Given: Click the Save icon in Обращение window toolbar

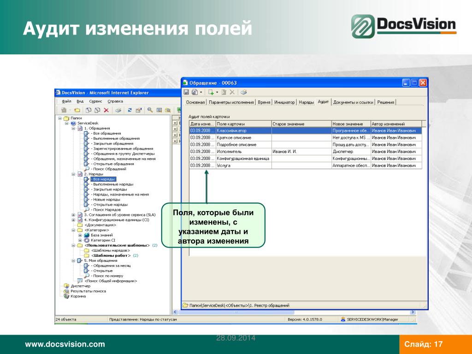Looking at the screenshot, I should click(x=186, y=92).
